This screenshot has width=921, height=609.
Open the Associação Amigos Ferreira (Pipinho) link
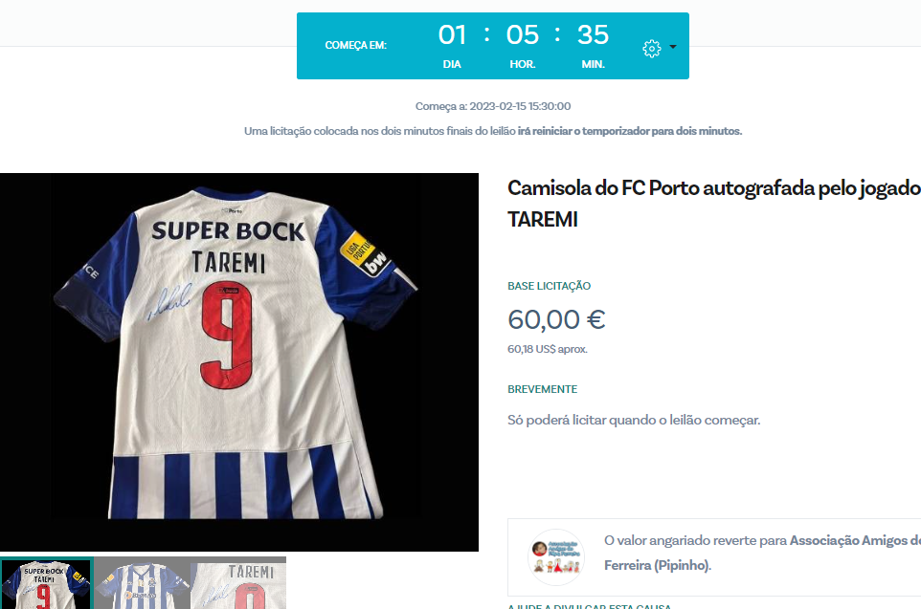(762, 553)
